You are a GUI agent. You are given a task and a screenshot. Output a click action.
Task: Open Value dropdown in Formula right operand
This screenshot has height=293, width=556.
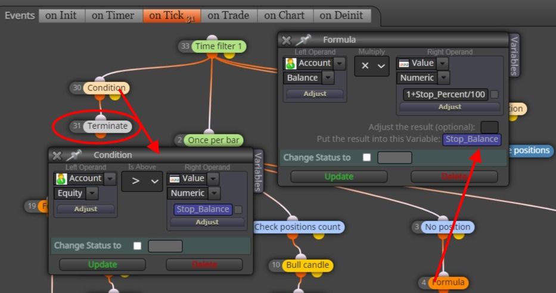(442, 64)
